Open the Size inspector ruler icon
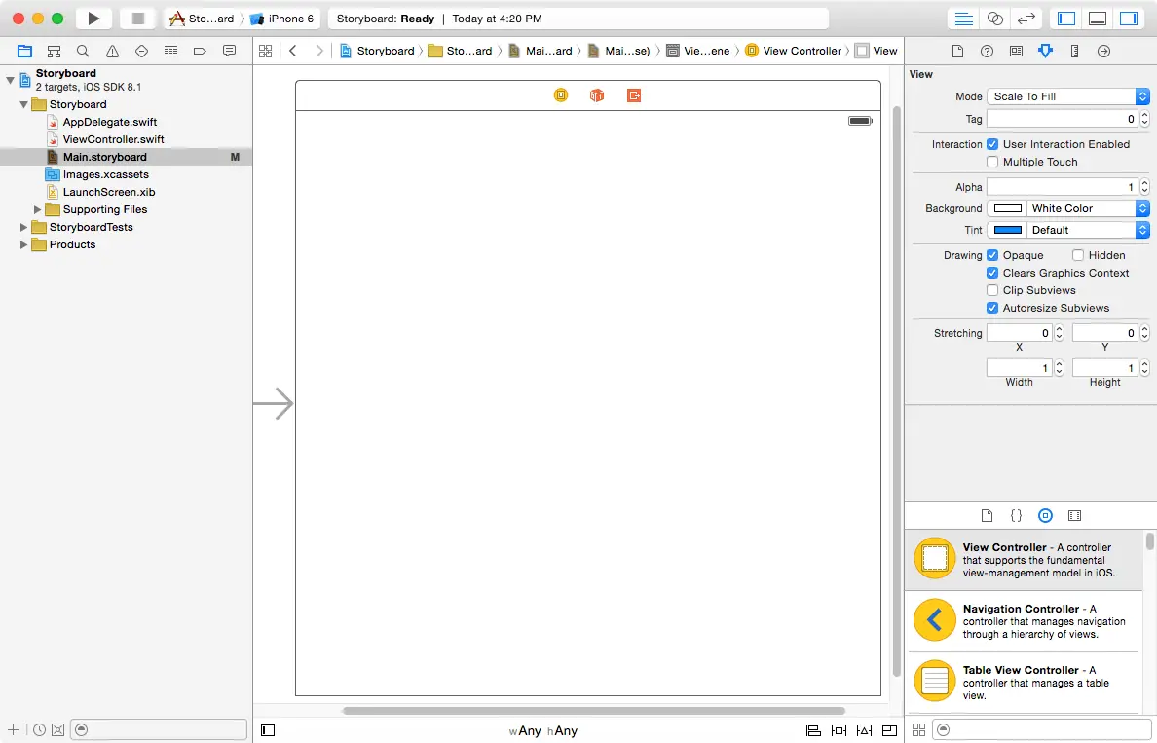 [x=1074, y=51]
